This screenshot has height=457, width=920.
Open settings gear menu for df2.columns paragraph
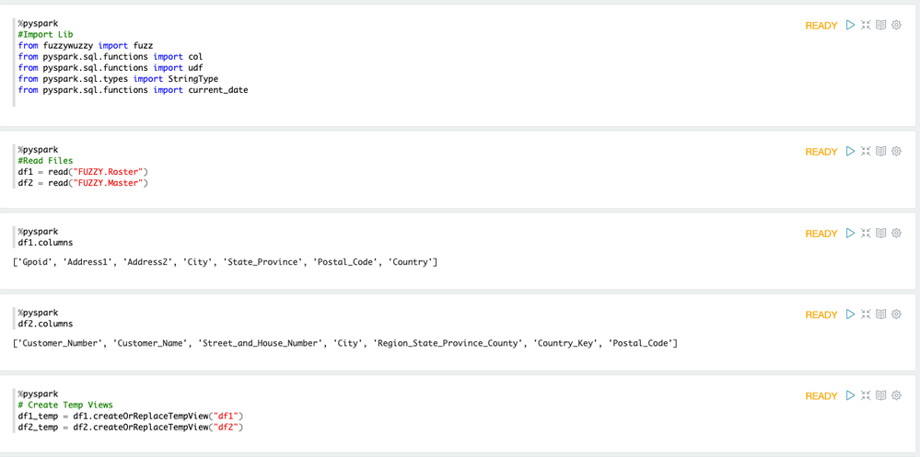click(x=896, y=314)
